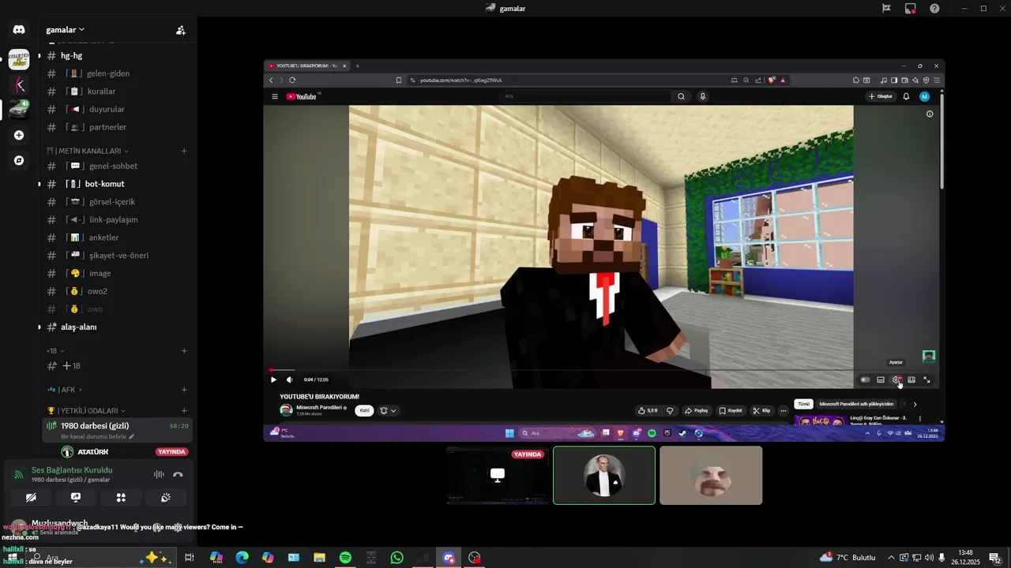Image resolution: width=1011 pixels, height=568 pixels.
Task: Open screen share options button
Action: 76,498
